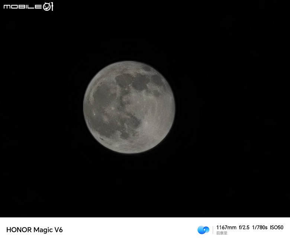Click the 1167mm focal length text
Viewport: 290px width, 242px height.
click(x=226, y=228)
